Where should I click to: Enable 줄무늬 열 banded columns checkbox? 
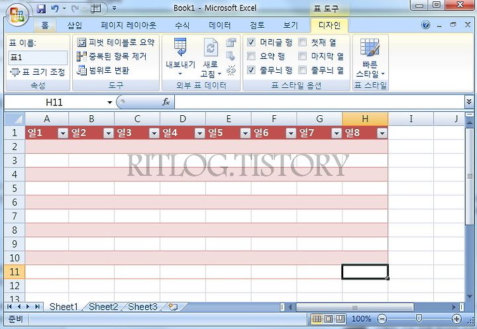[x=302, y=70]
